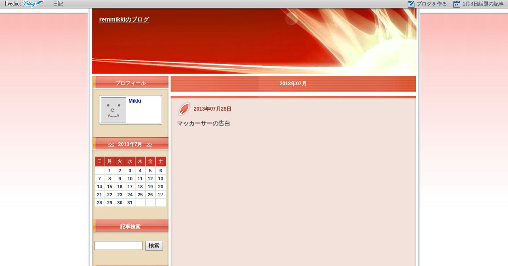Click the 2013年07月28日 post date

click(x=213, y=109)
